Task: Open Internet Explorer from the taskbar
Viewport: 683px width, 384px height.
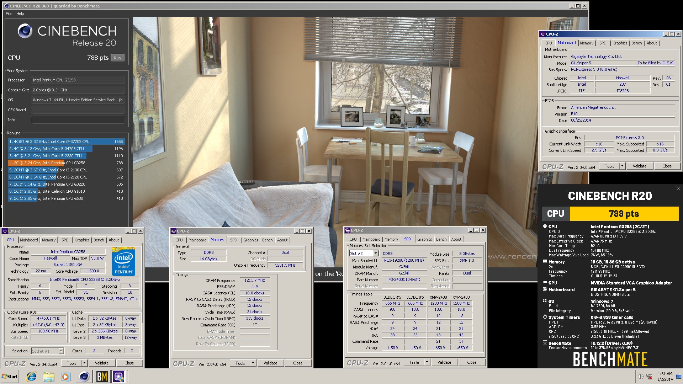Action: pos(31,377)
